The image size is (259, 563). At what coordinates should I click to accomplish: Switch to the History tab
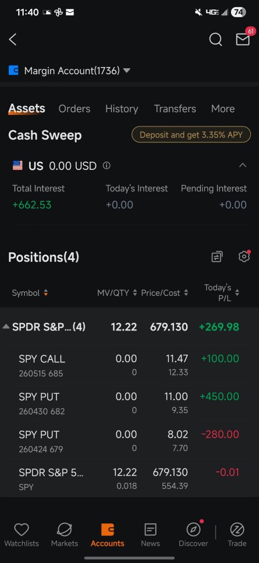(122, 109)
